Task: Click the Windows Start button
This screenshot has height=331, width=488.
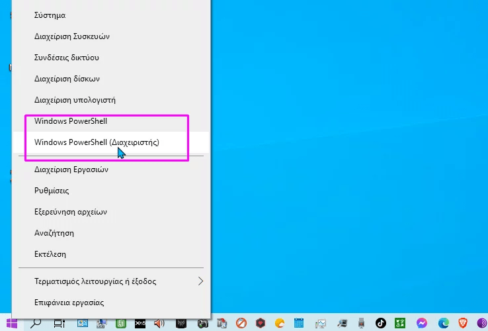Action: pyautogui.click(x=12, y=323)
